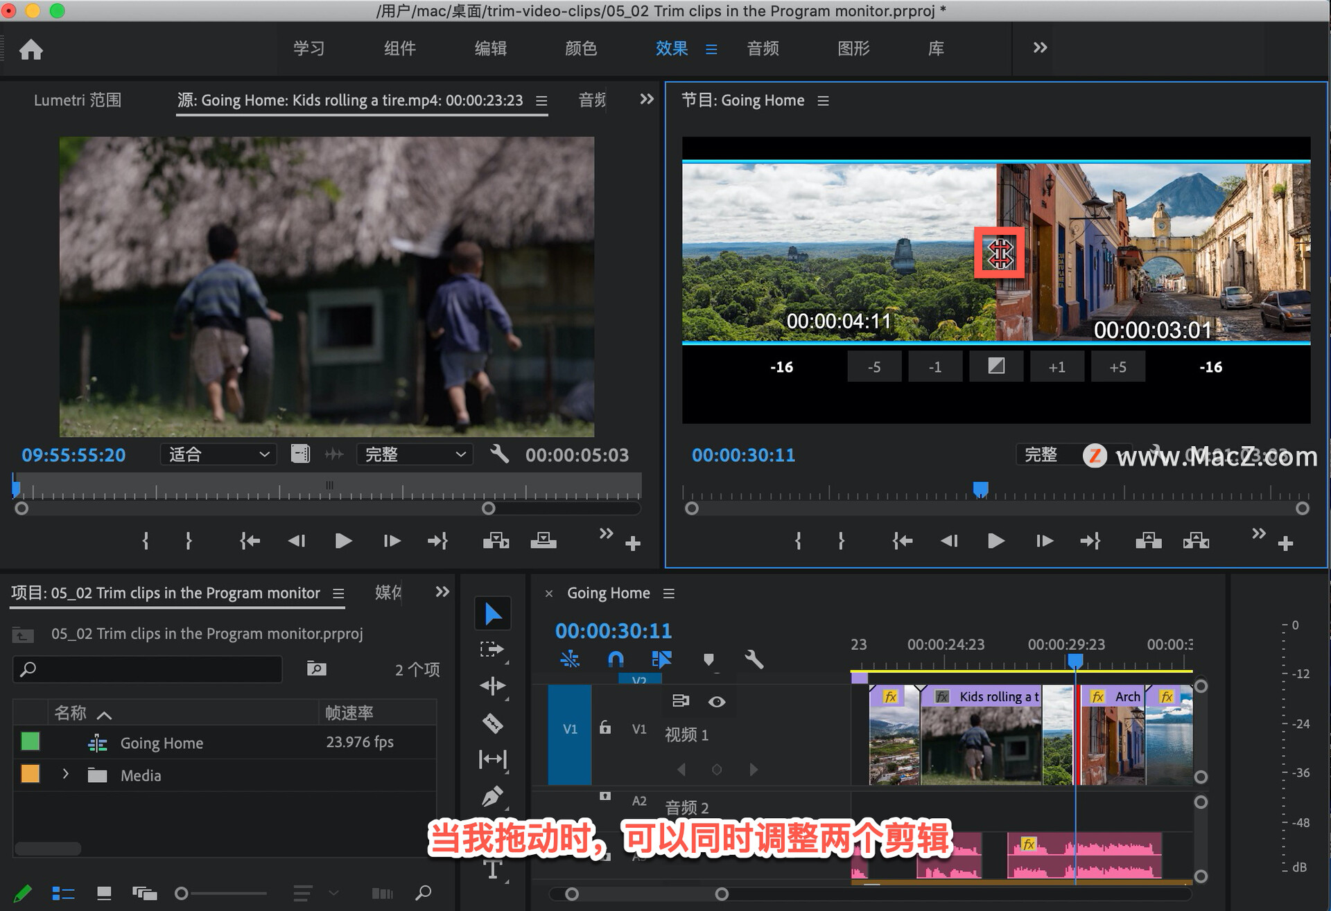This screenshot has height=911, width=1331.
Task: Switch to the 颜色 workspace tab
Action: (x=581, y=48)
